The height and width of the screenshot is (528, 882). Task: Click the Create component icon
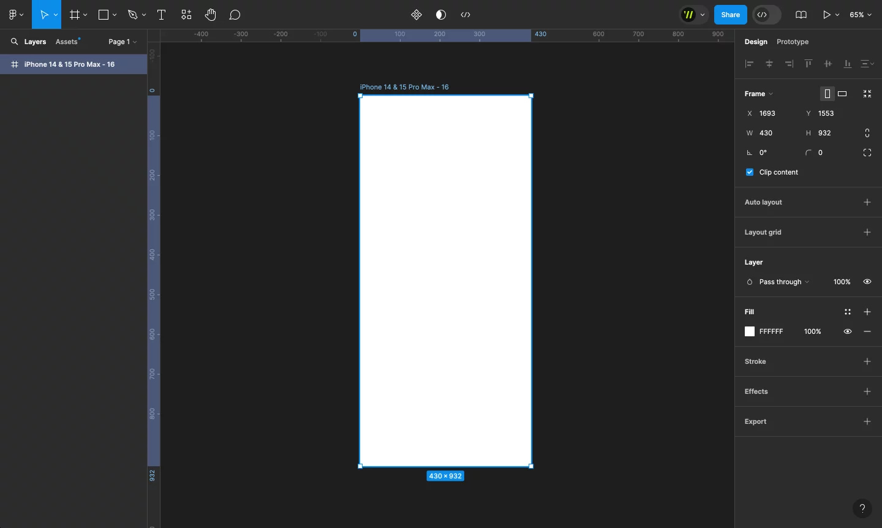point(417,15)
